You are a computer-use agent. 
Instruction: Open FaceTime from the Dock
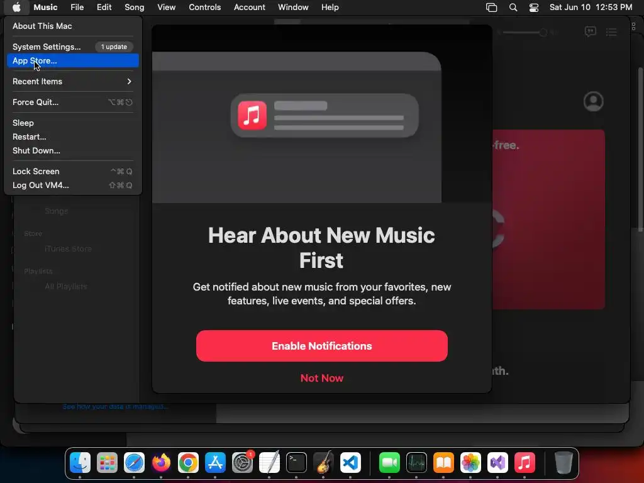pyautogui.click(x=389, y=462)
